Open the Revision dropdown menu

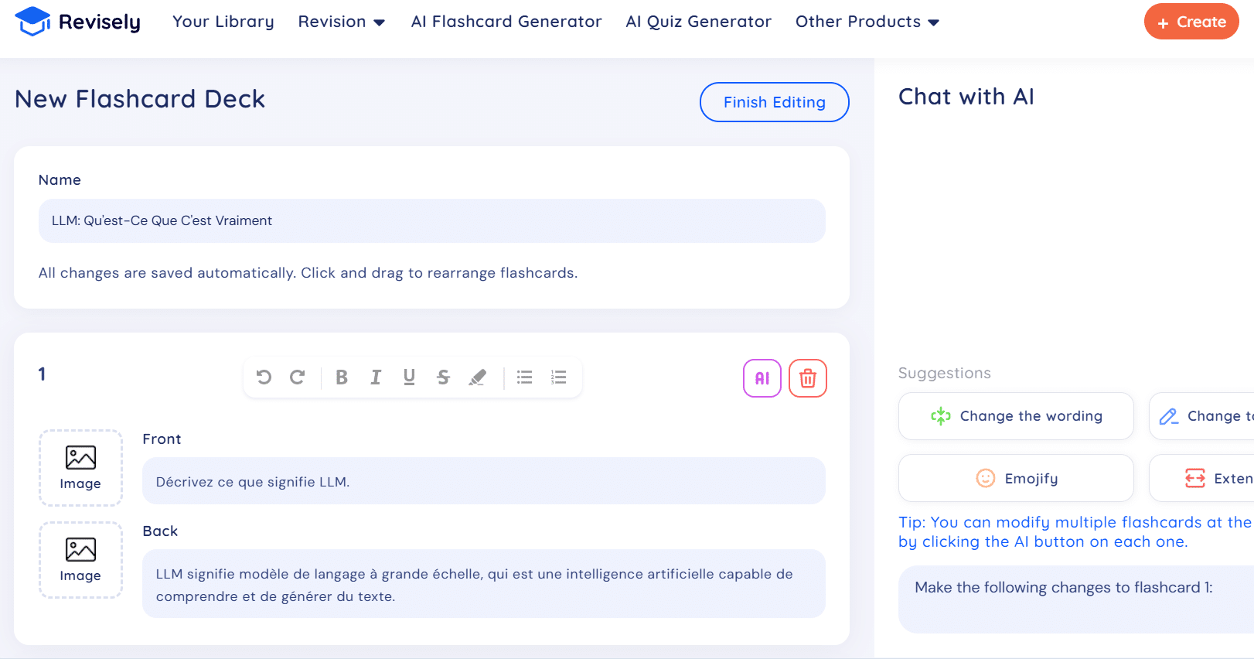point(342,22)
